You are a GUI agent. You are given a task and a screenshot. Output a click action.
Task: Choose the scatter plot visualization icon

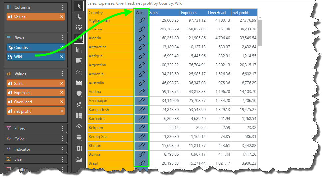click(79, 104)
